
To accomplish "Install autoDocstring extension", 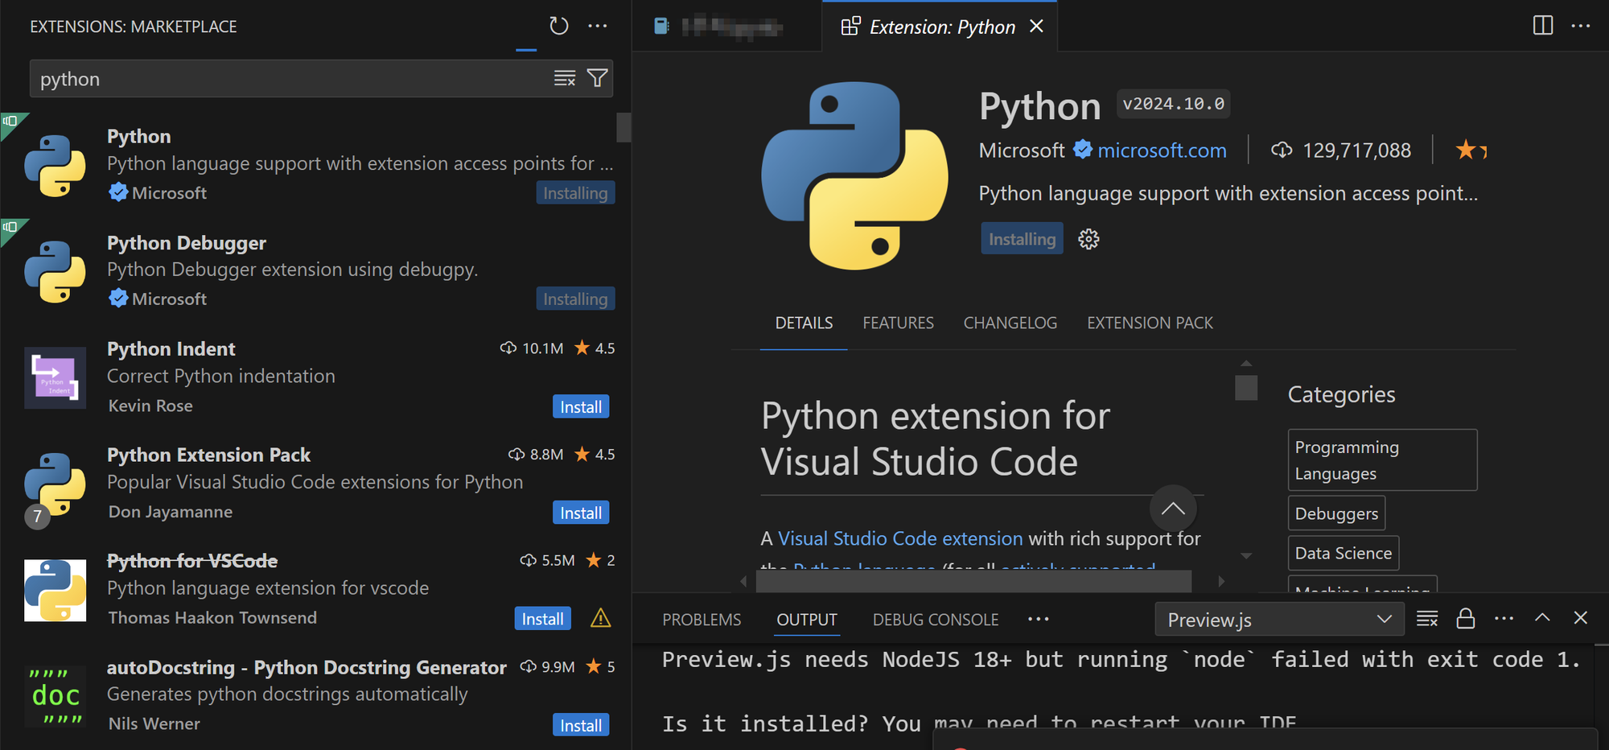I will (x=581, y=726).
